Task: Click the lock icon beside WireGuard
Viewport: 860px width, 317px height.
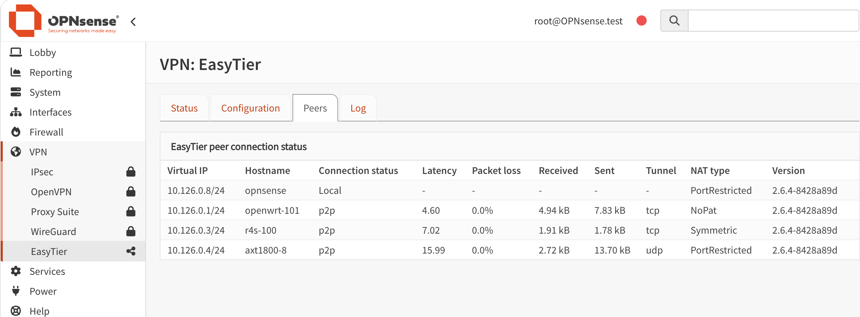Action: pyautogui.click(x=131, y=231)
